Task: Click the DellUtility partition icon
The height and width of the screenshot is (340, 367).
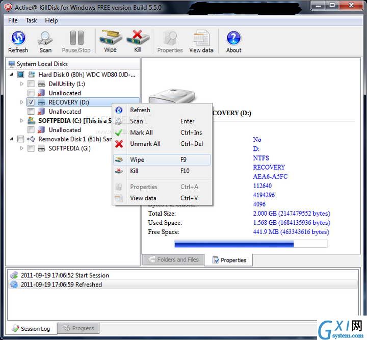Action: pos(41,84)
